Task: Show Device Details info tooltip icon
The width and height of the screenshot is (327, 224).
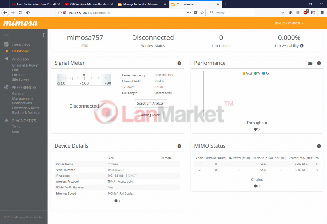Action: [x=179, y=146]
